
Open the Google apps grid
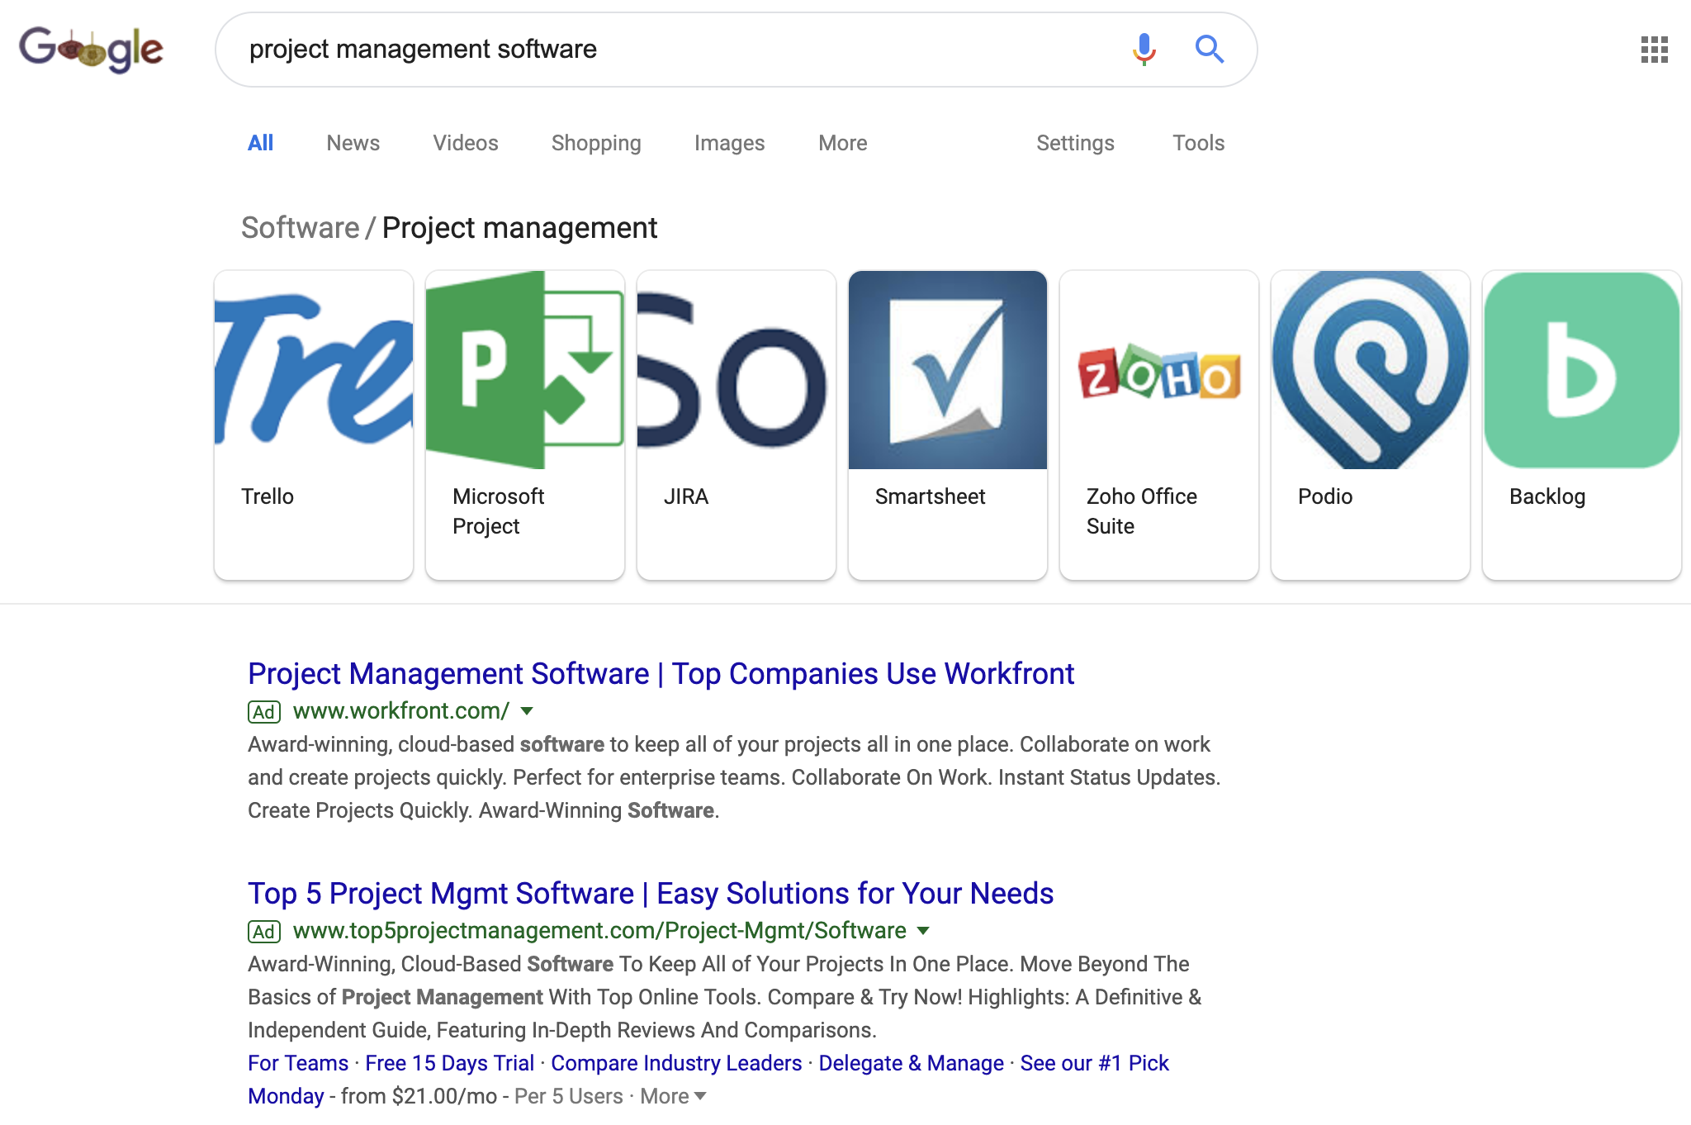[x=1654, y=50]
